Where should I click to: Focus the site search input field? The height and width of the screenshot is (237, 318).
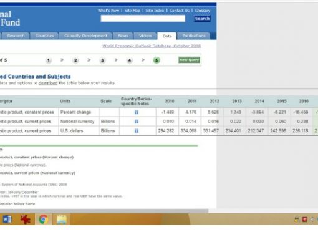point(143,19)
